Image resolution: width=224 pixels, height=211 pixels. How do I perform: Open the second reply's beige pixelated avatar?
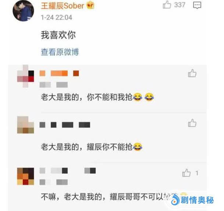pos(26,125)
